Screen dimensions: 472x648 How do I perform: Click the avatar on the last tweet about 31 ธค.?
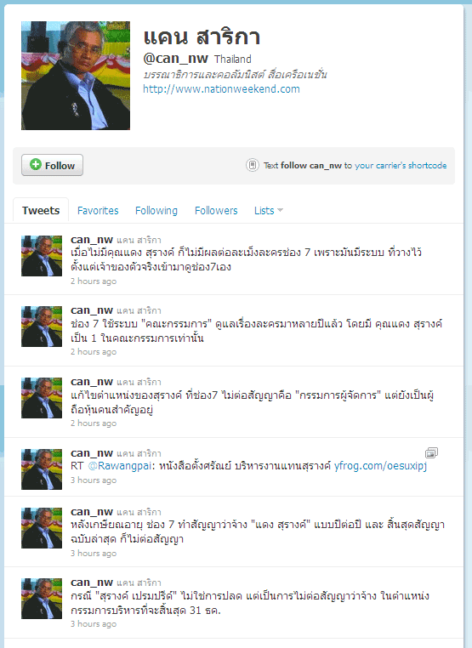[42, 599]
